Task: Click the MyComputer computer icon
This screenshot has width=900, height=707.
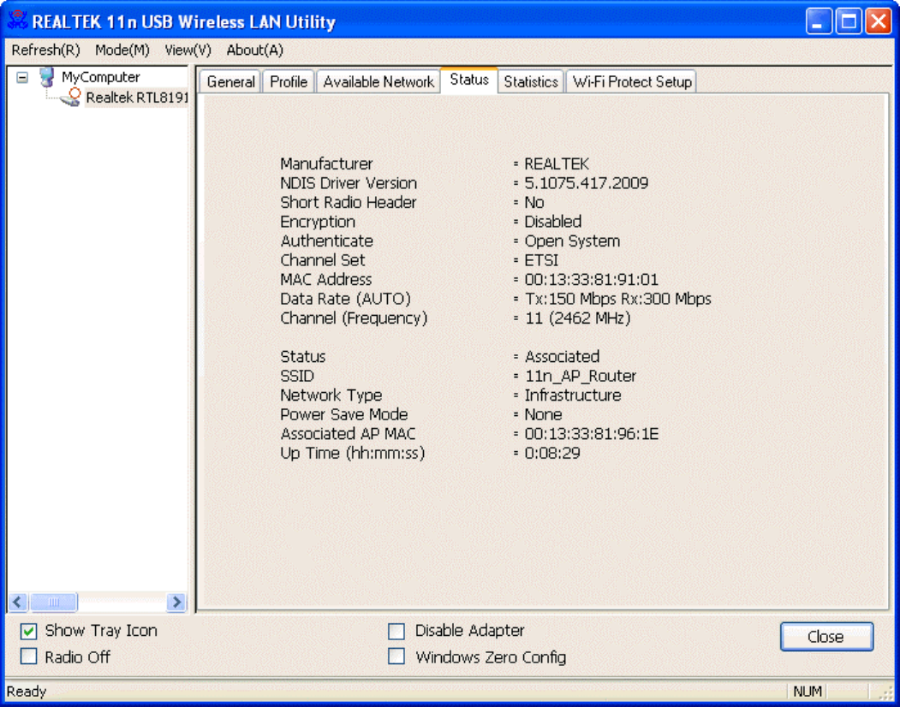Action: (48, 77)
